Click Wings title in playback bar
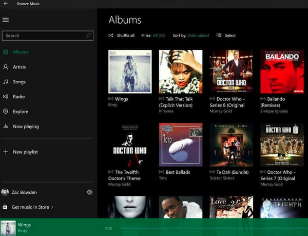308x236 pixels. click(24, 225)
